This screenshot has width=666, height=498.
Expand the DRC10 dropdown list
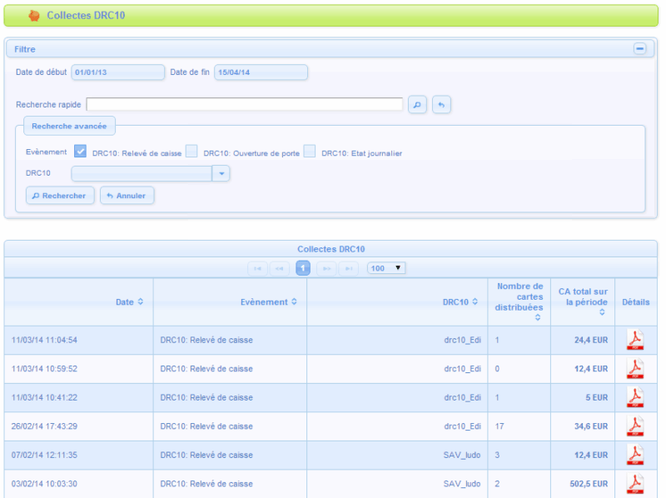(x=221, y=173)
